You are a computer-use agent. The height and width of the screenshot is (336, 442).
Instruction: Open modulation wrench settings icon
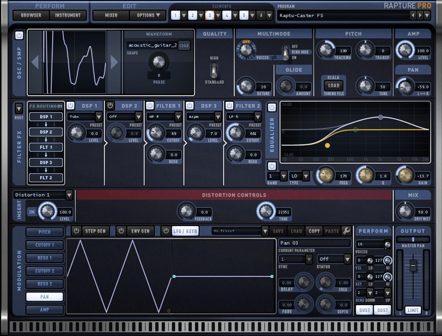[346, 230]
